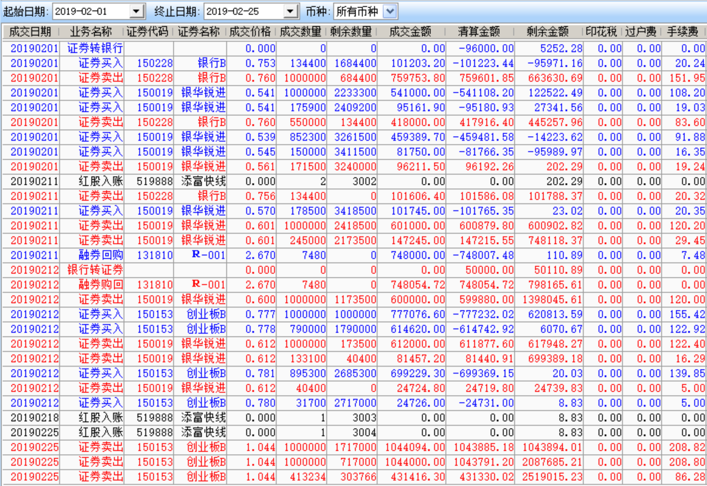Sort by the 证券名称 column header
The image size is (707, 486).
click(x=200, y=32)
